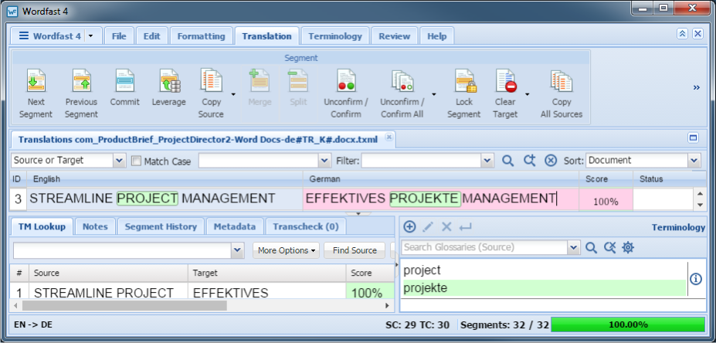Clear the filter with circled X icon
The width and height of the screenshot is (716, 343).
pyautogui.click(x=551, y=161)
